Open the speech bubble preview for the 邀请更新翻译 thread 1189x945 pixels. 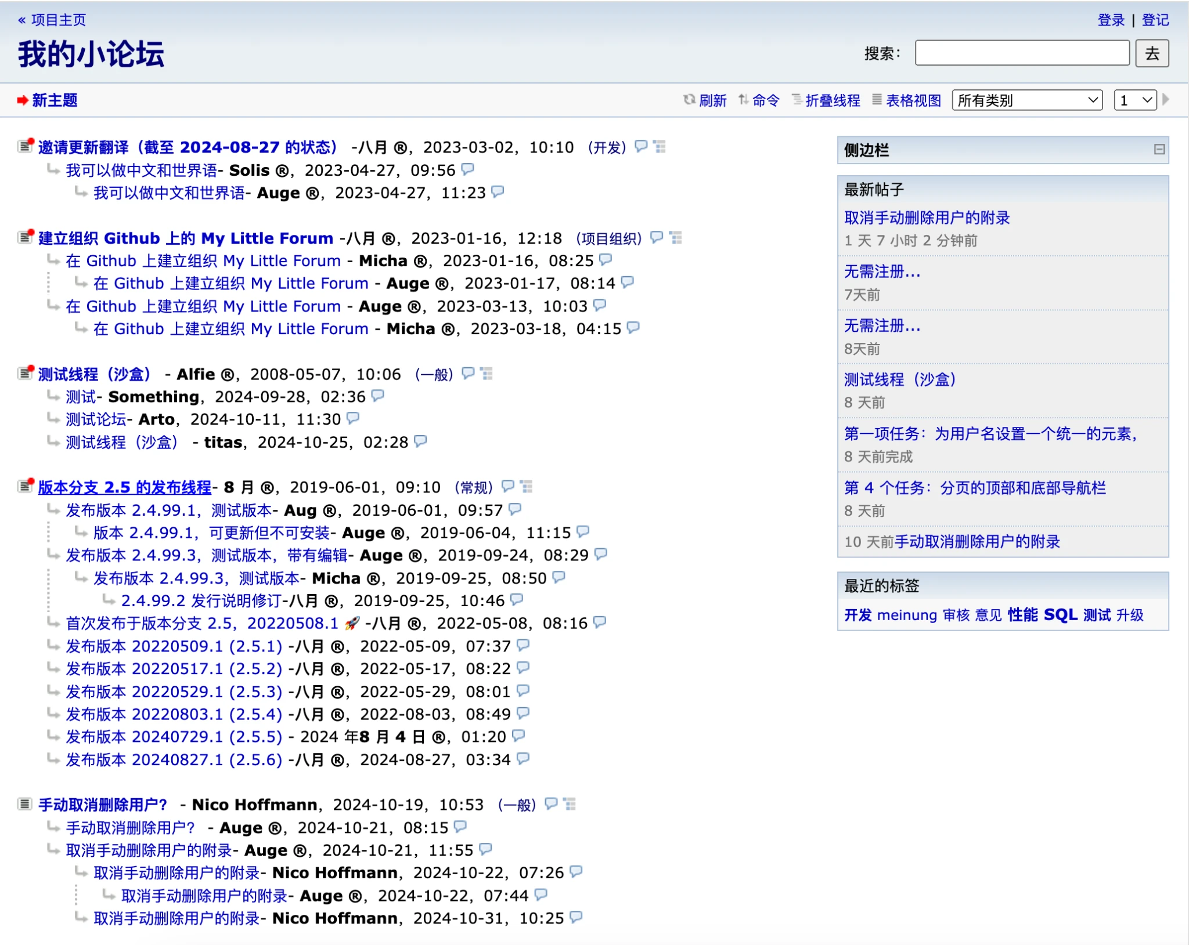pos(641,146)
